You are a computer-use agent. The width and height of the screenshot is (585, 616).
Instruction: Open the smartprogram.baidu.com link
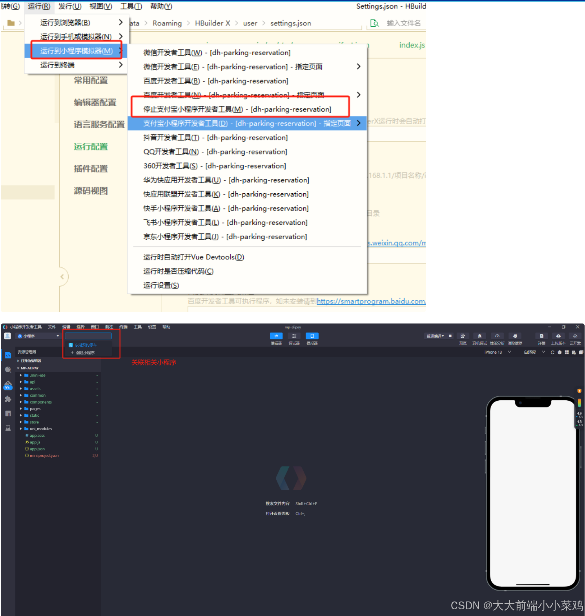coord(371,301)
